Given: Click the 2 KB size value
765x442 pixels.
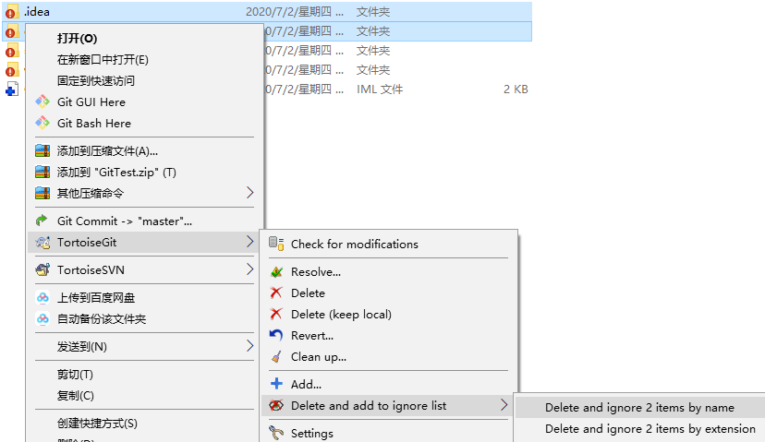Looking at the screenshot, I should (516, 90).
